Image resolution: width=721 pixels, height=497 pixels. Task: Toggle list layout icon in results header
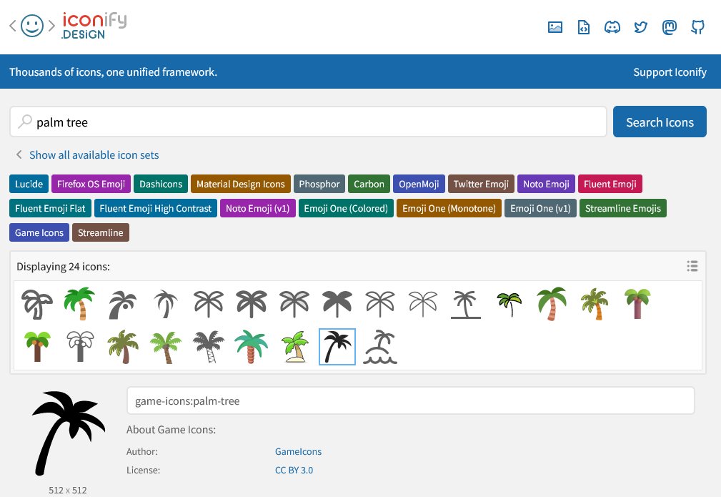pyautogui.click(x=692, y=266)
